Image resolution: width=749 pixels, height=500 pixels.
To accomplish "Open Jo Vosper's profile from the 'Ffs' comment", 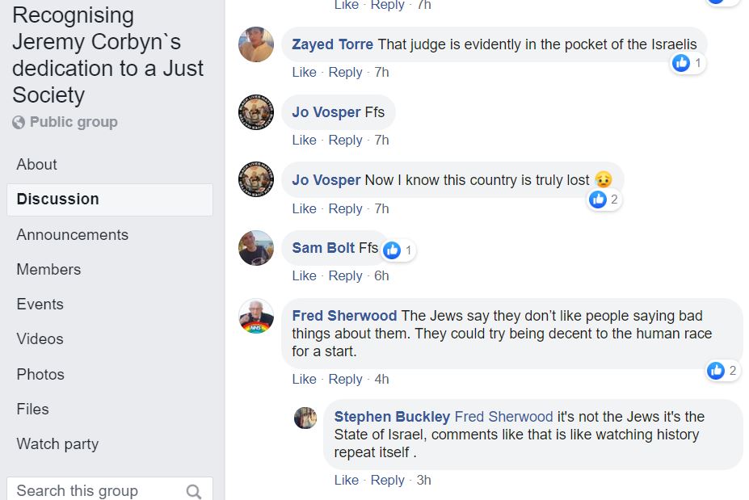I will (x=326, y=112).
